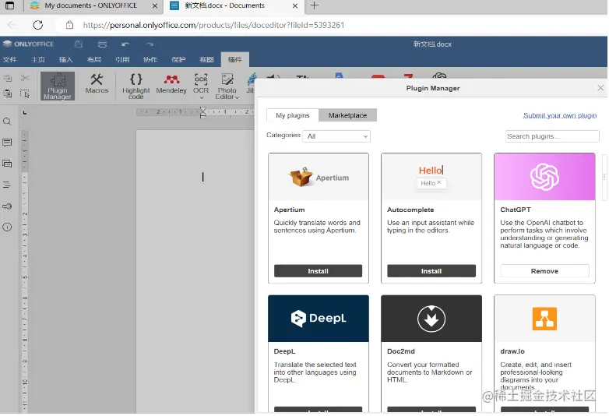This screenshot has width=609, height=416.
Task: Open the Autocomplete plugin thumbnail
Action: [431, 177]
